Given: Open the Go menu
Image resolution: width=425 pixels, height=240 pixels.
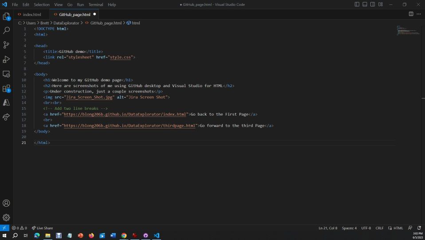Looking at the screenshot, I should tap(70, 4).
